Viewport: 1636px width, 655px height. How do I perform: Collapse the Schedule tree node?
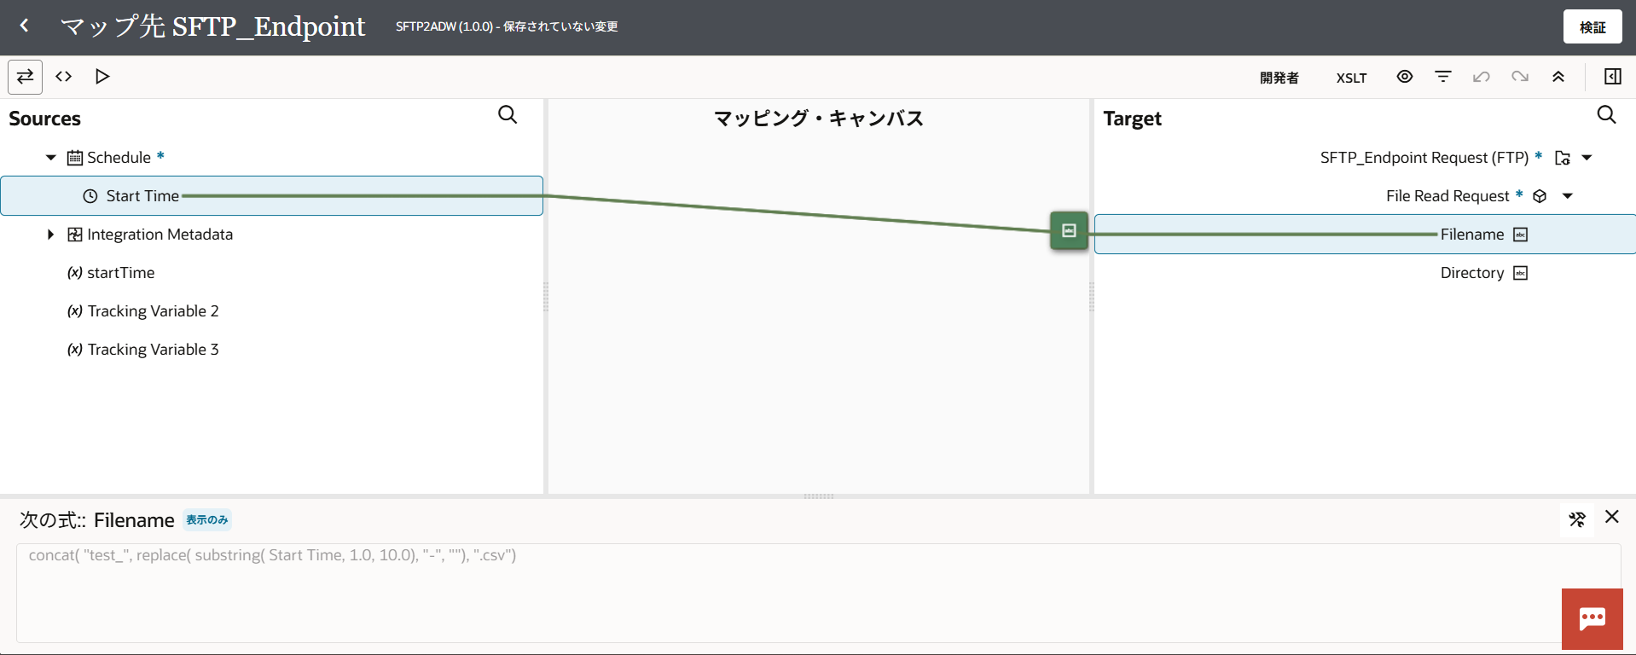click(x=51, y=158)
